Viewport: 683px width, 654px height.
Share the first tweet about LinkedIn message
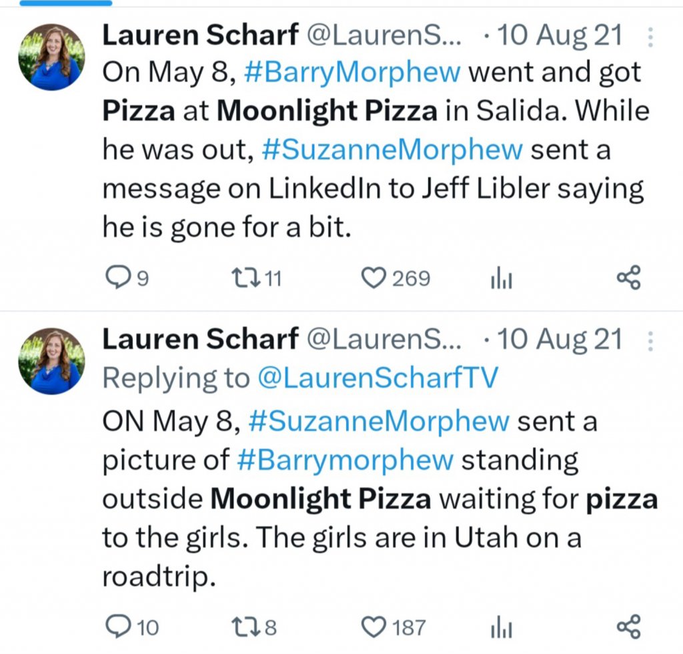[x=628, y=277]
